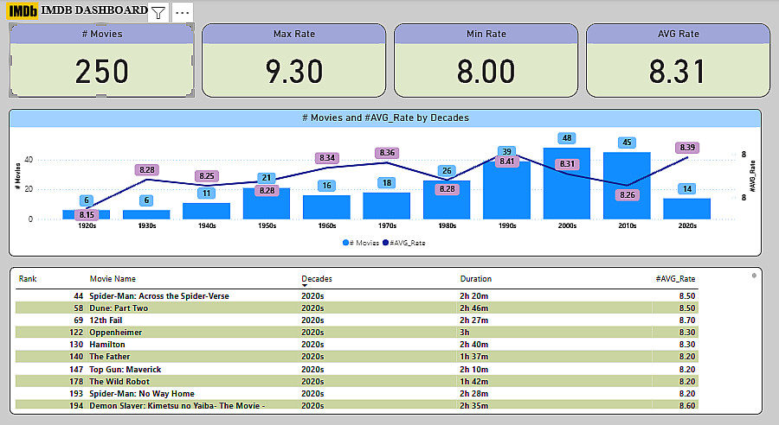Click the 2010s bar in chart
779x425 pixels.
point(627,186)
